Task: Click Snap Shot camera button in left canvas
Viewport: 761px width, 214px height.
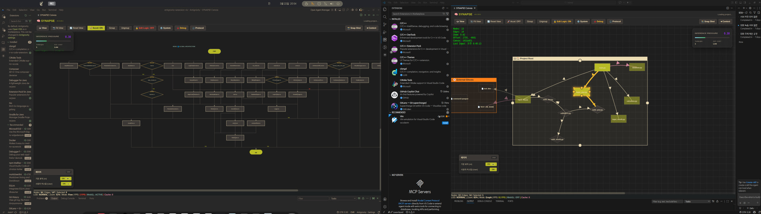Action: tap(354, 28)
